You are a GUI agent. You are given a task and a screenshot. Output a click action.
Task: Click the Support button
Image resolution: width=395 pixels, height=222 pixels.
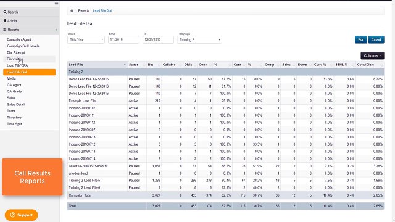[22, 215]
